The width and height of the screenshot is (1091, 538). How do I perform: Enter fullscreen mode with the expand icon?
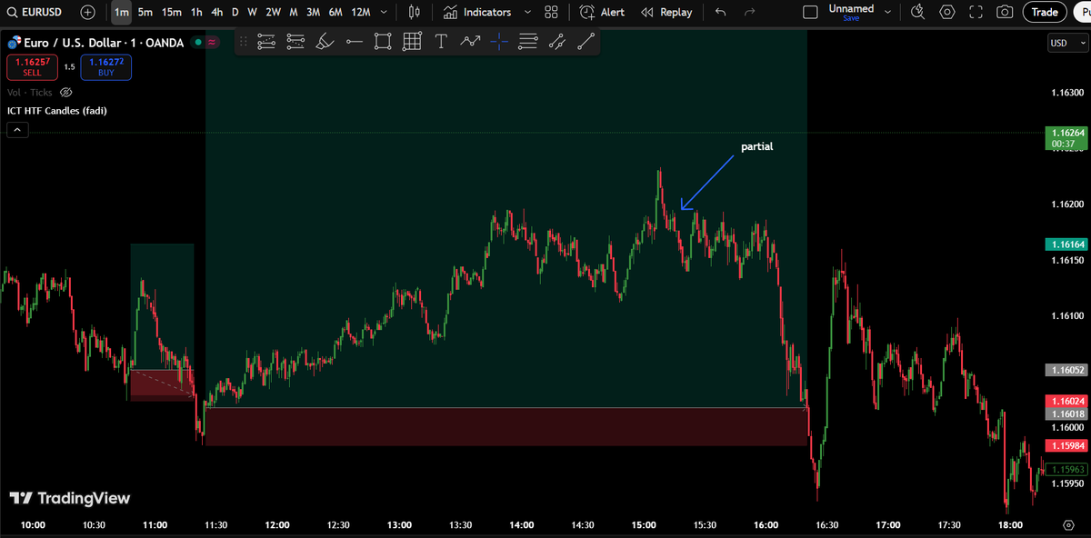[976, 12]
